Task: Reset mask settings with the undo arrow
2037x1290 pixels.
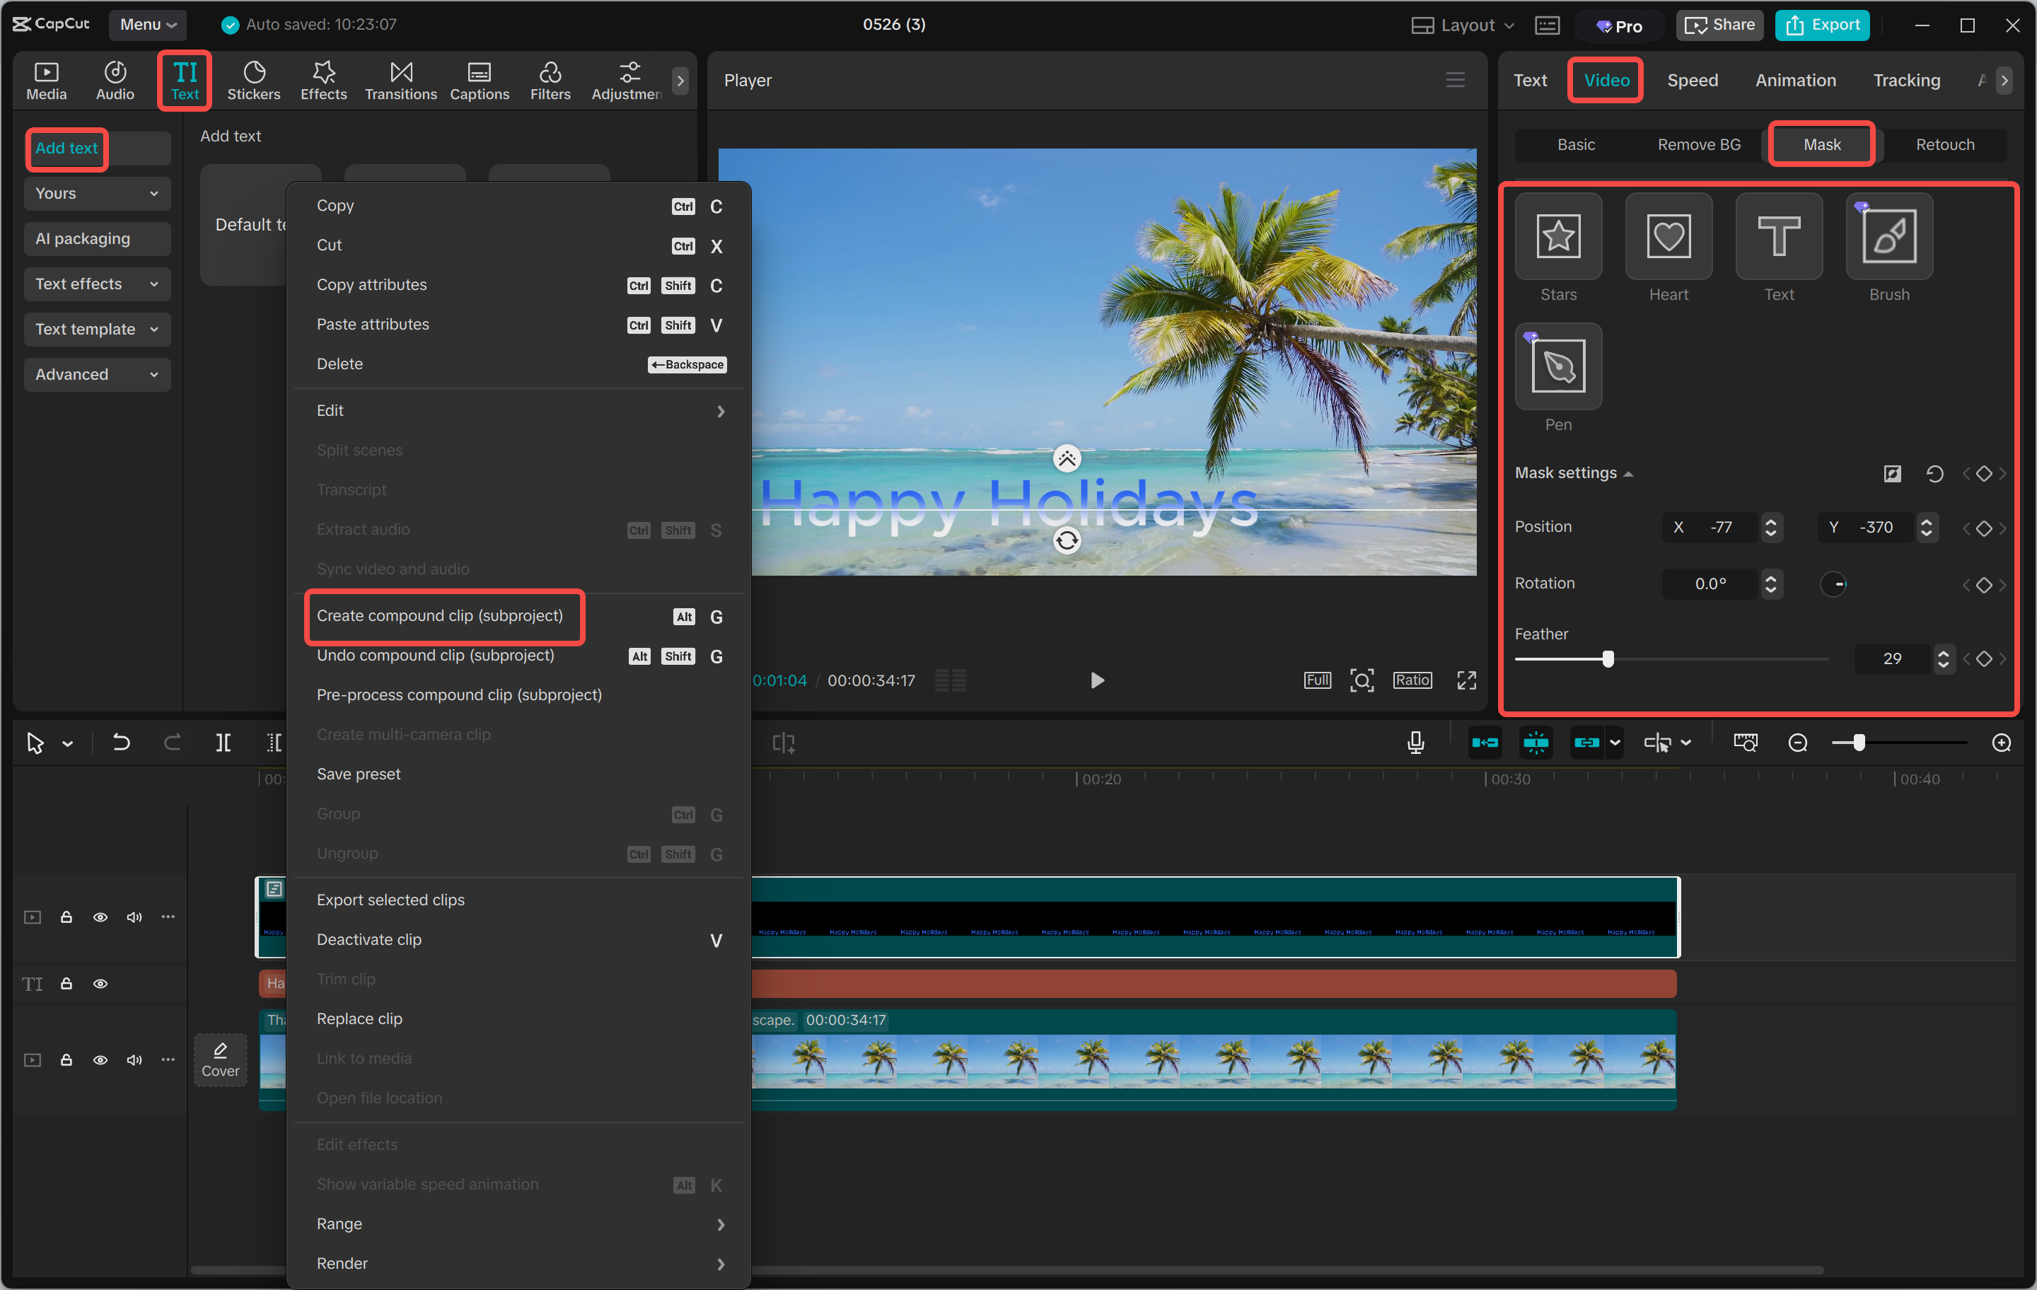Action: click(x=1934, y=474)
